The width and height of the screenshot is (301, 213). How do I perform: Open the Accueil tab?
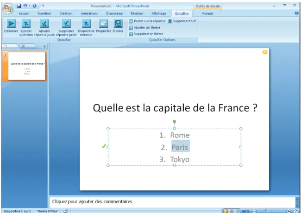24,13
